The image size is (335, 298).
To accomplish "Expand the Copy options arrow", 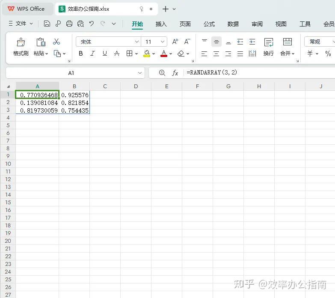I will [x=64, y=54].
